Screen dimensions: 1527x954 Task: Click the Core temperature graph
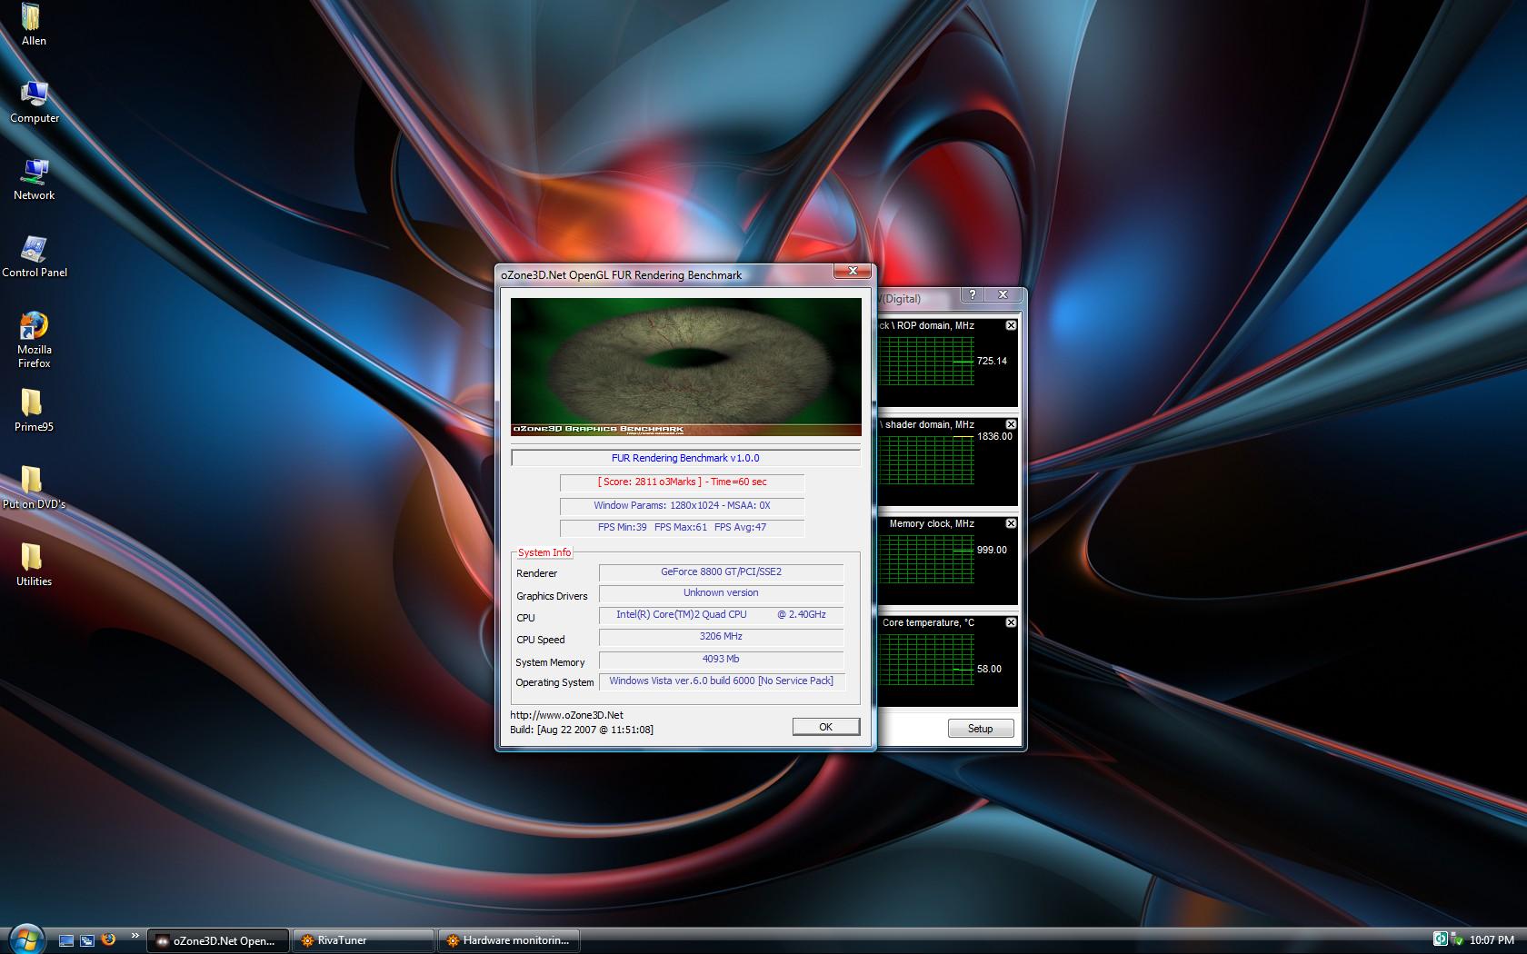pyautogui.click(x=927, y=658)
